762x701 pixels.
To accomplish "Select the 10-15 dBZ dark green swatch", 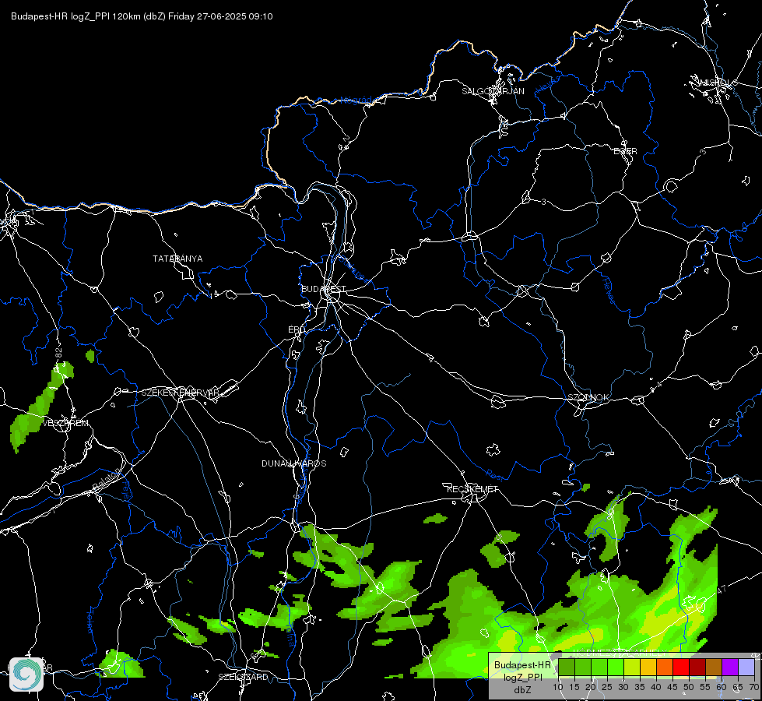I will tap(567, 668).
